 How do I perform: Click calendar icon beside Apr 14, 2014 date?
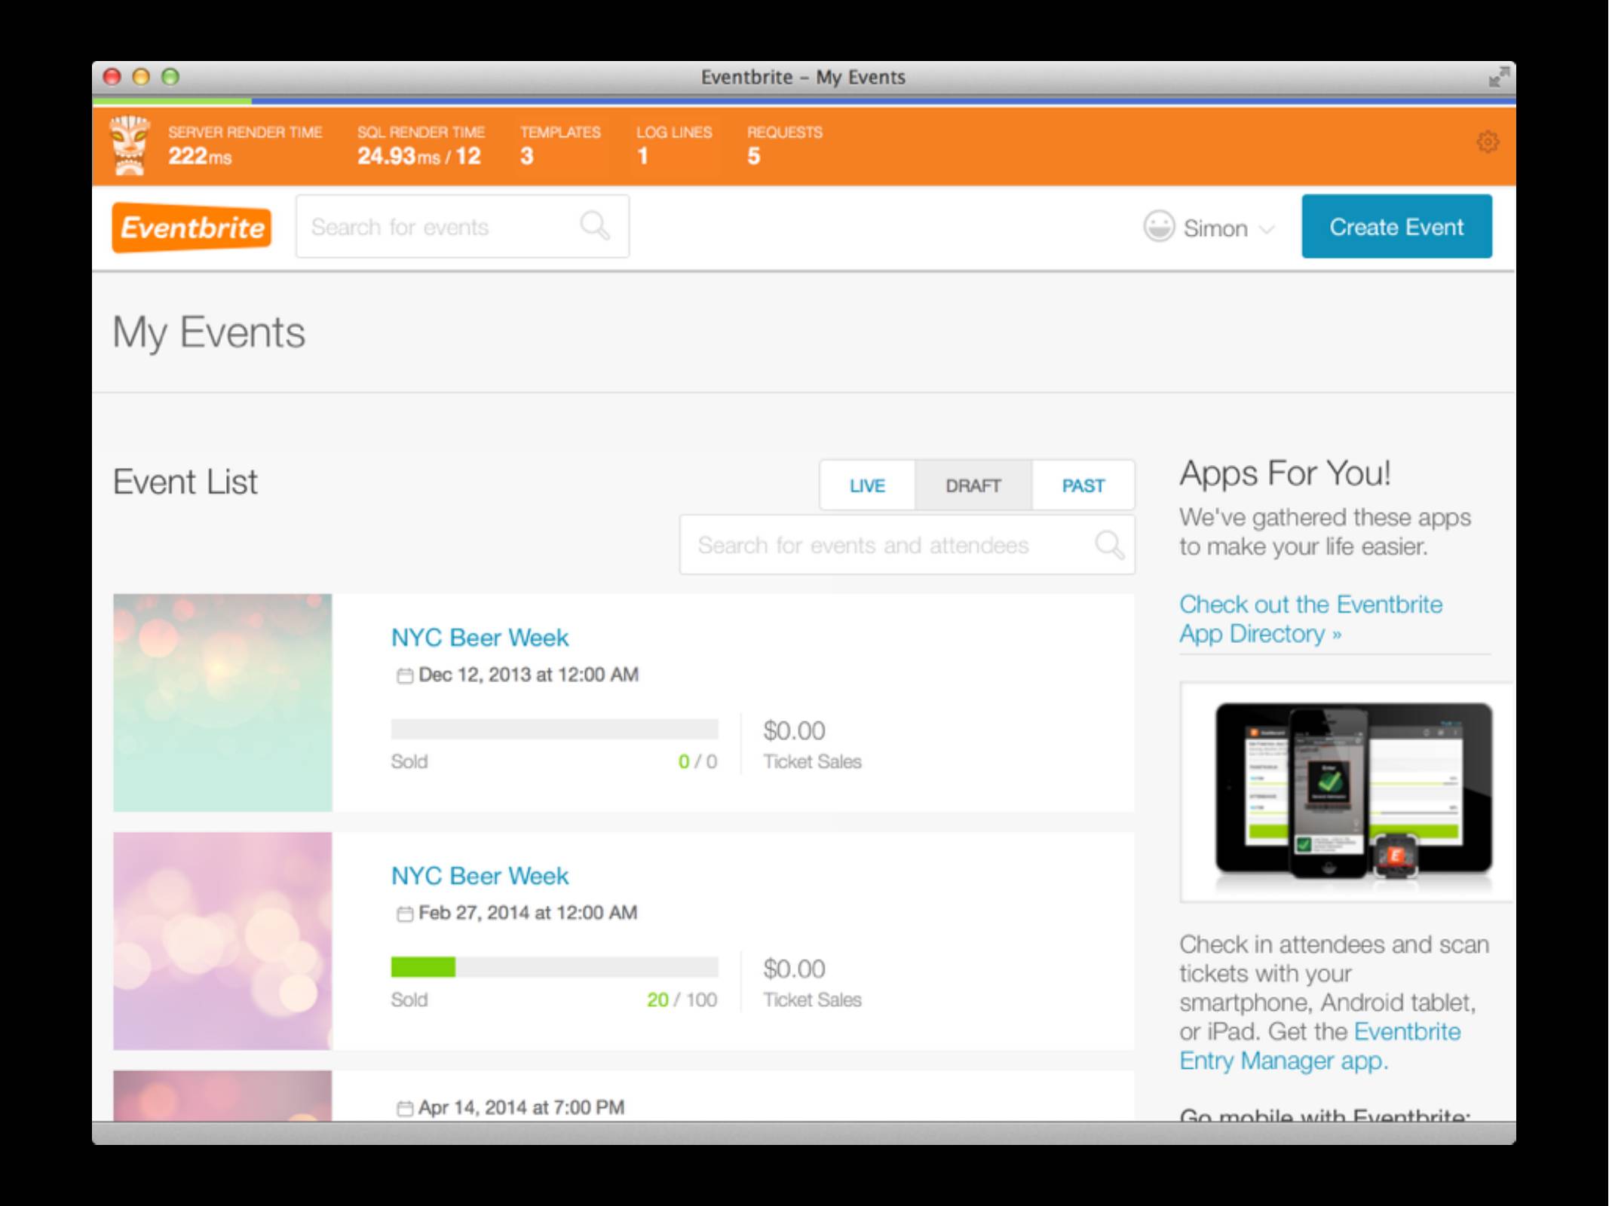pos(405,1108)
